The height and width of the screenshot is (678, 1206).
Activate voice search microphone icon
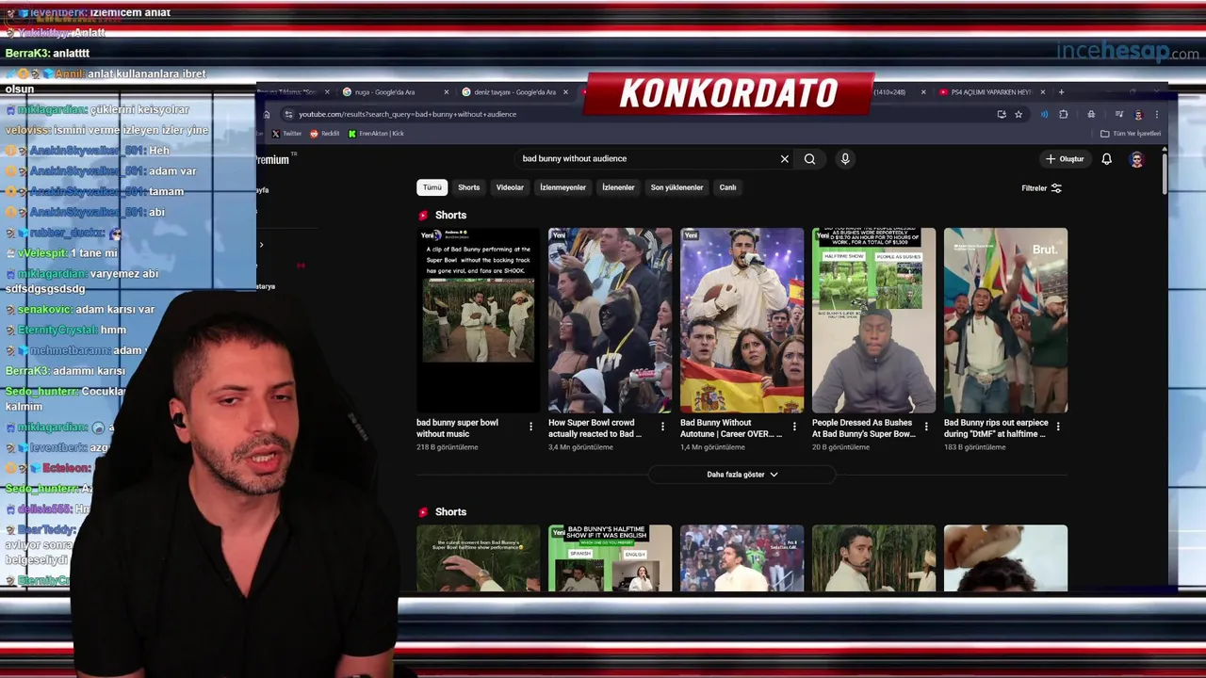tap(845, 159)
